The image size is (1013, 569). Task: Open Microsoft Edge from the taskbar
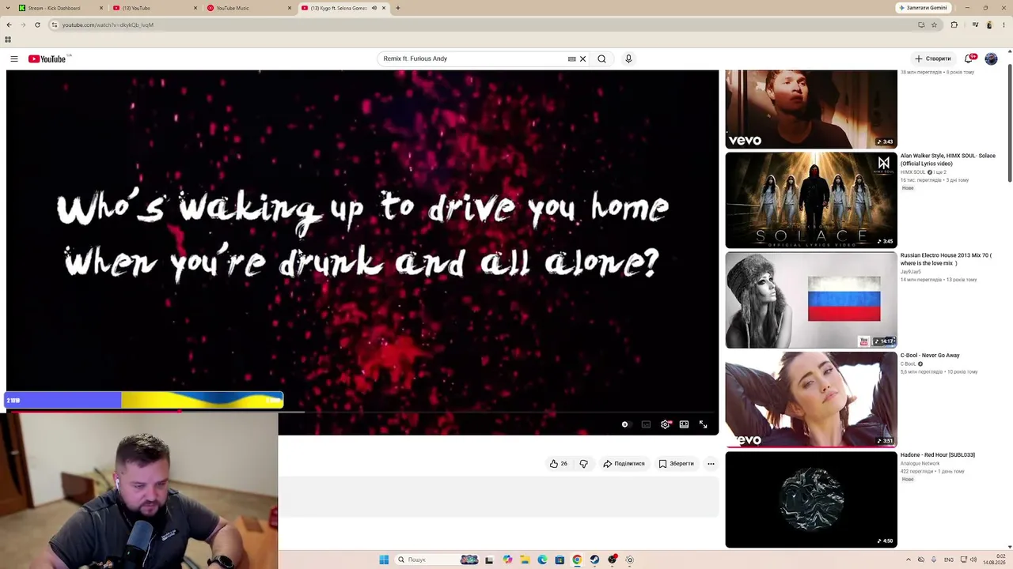coord(542,560)
